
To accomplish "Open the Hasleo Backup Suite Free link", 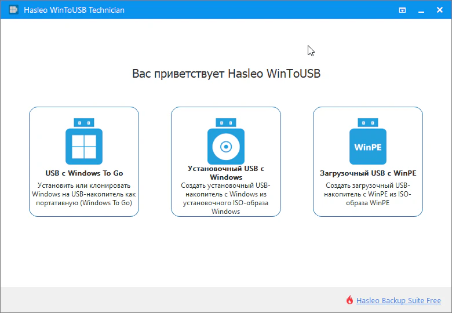I will pos(398,300).
